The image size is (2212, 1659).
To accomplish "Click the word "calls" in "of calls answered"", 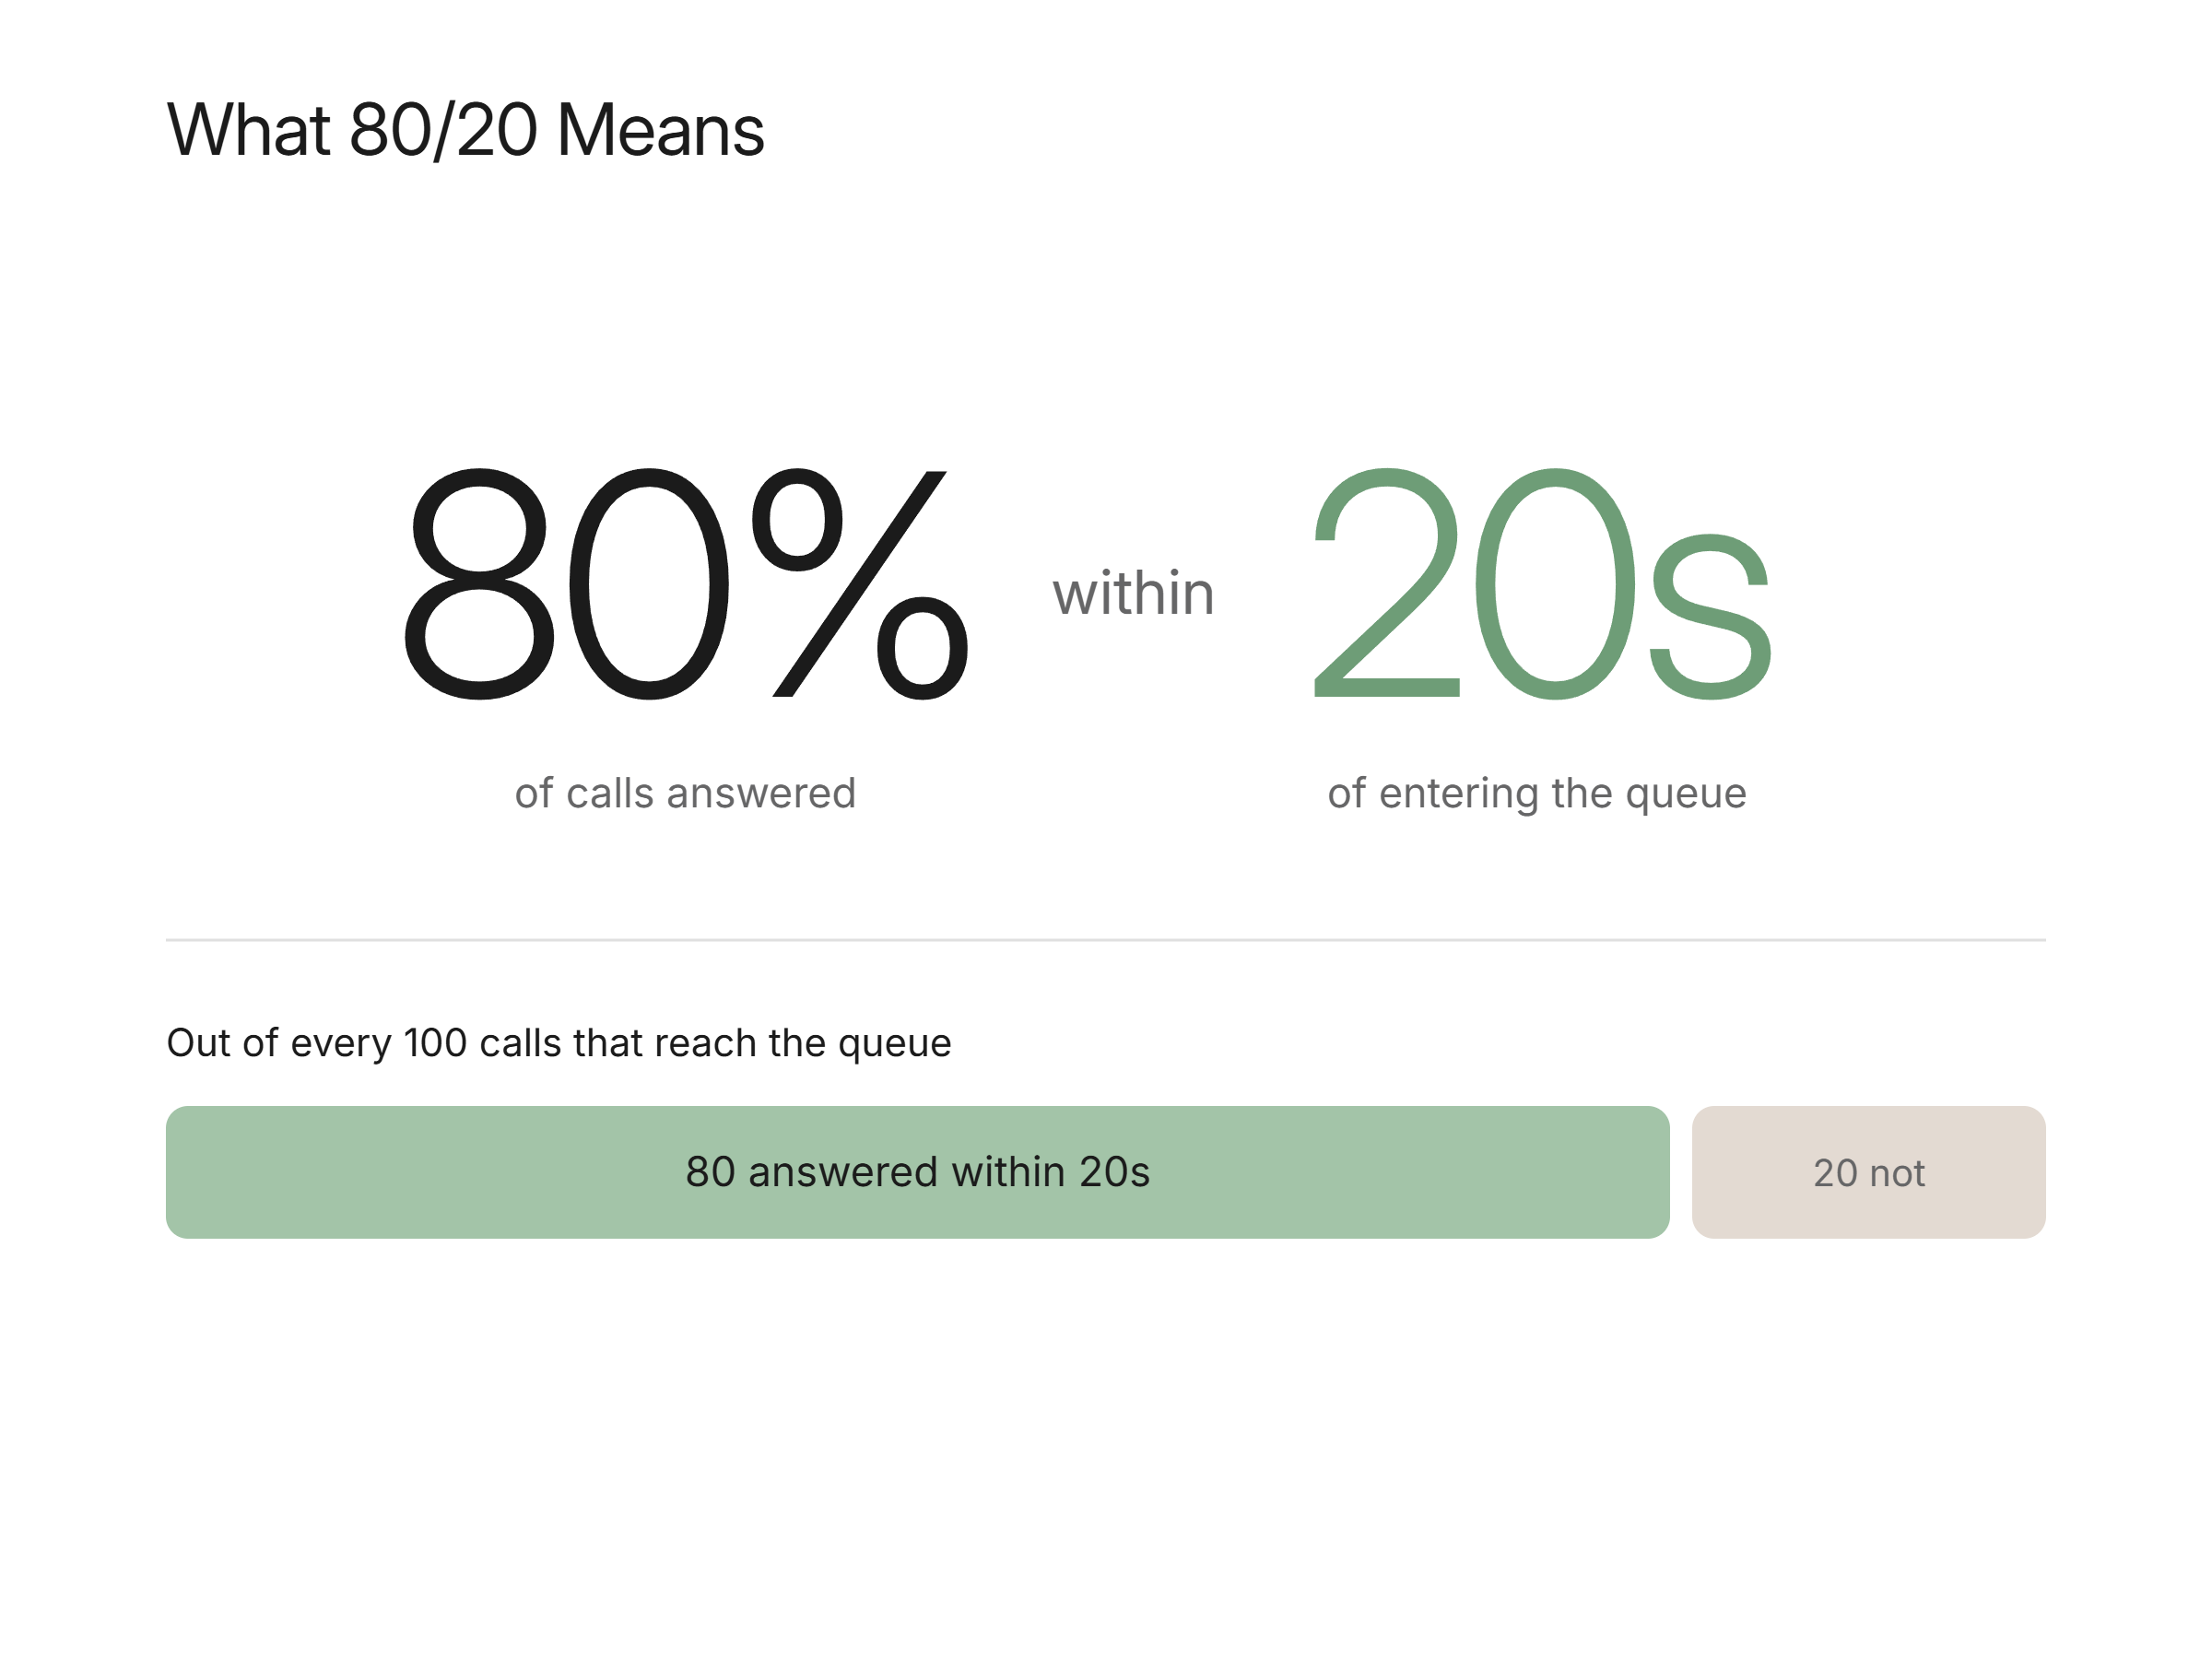I will click(609, 794).
